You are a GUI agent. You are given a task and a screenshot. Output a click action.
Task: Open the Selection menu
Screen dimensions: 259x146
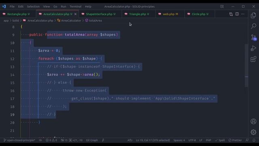tap(33, 6)
